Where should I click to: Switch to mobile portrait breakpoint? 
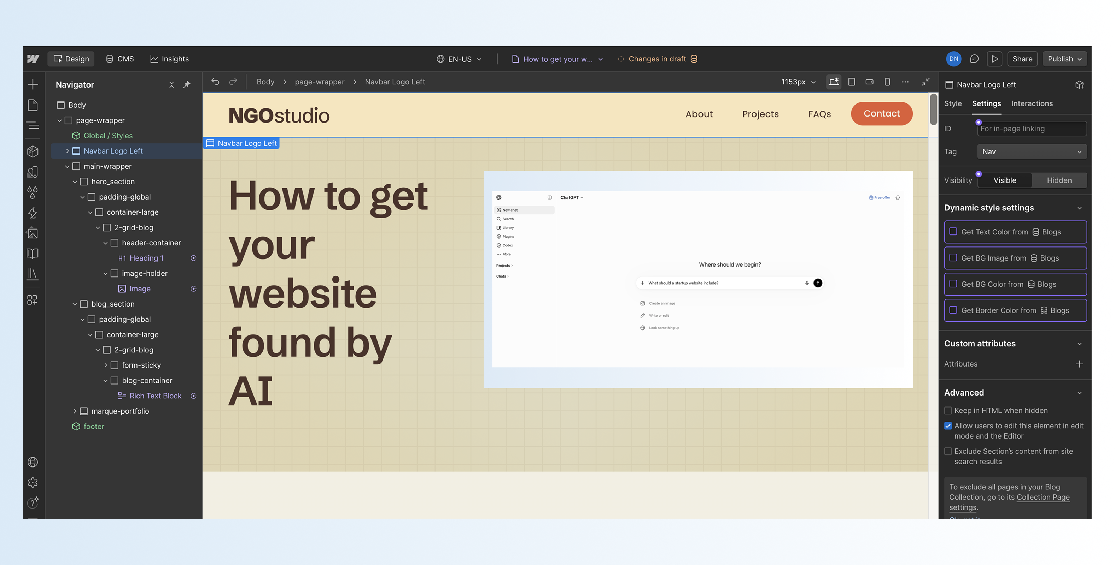(x=887, y=82)
